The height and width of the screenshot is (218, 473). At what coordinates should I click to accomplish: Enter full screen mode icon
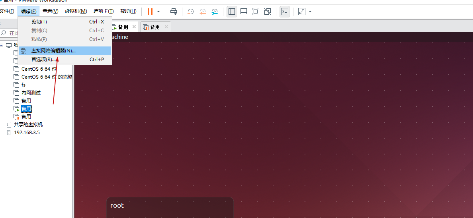256,12
